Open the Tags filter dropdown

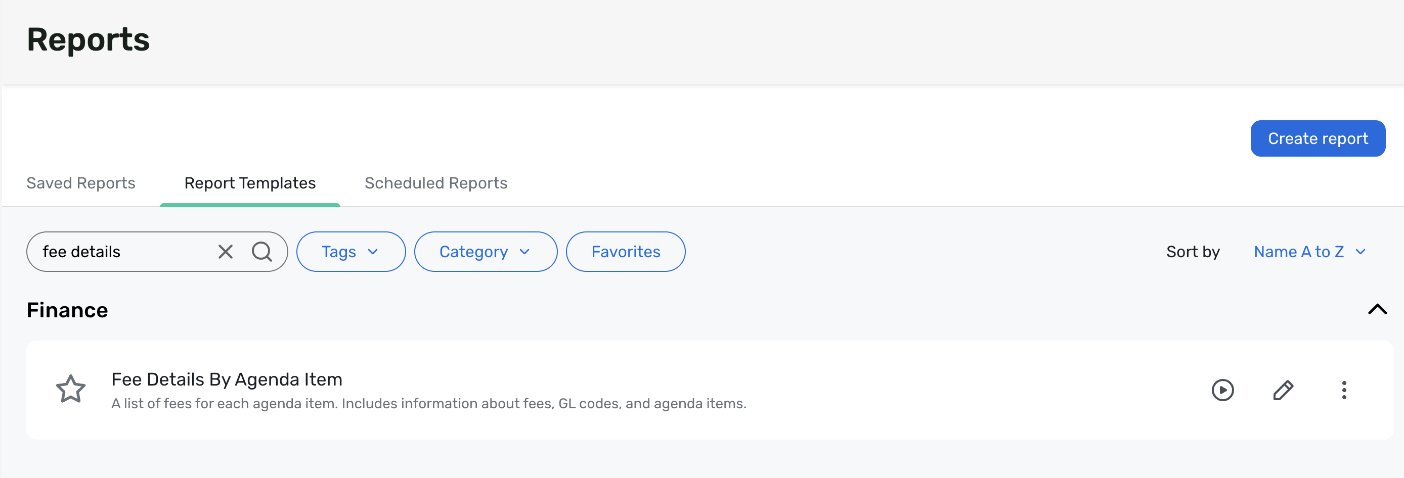tap(351, 252)
